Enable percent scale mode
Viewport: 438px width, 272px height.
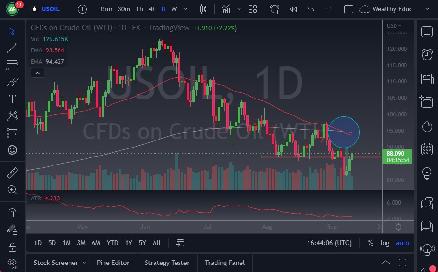click(x=370, y=243)
